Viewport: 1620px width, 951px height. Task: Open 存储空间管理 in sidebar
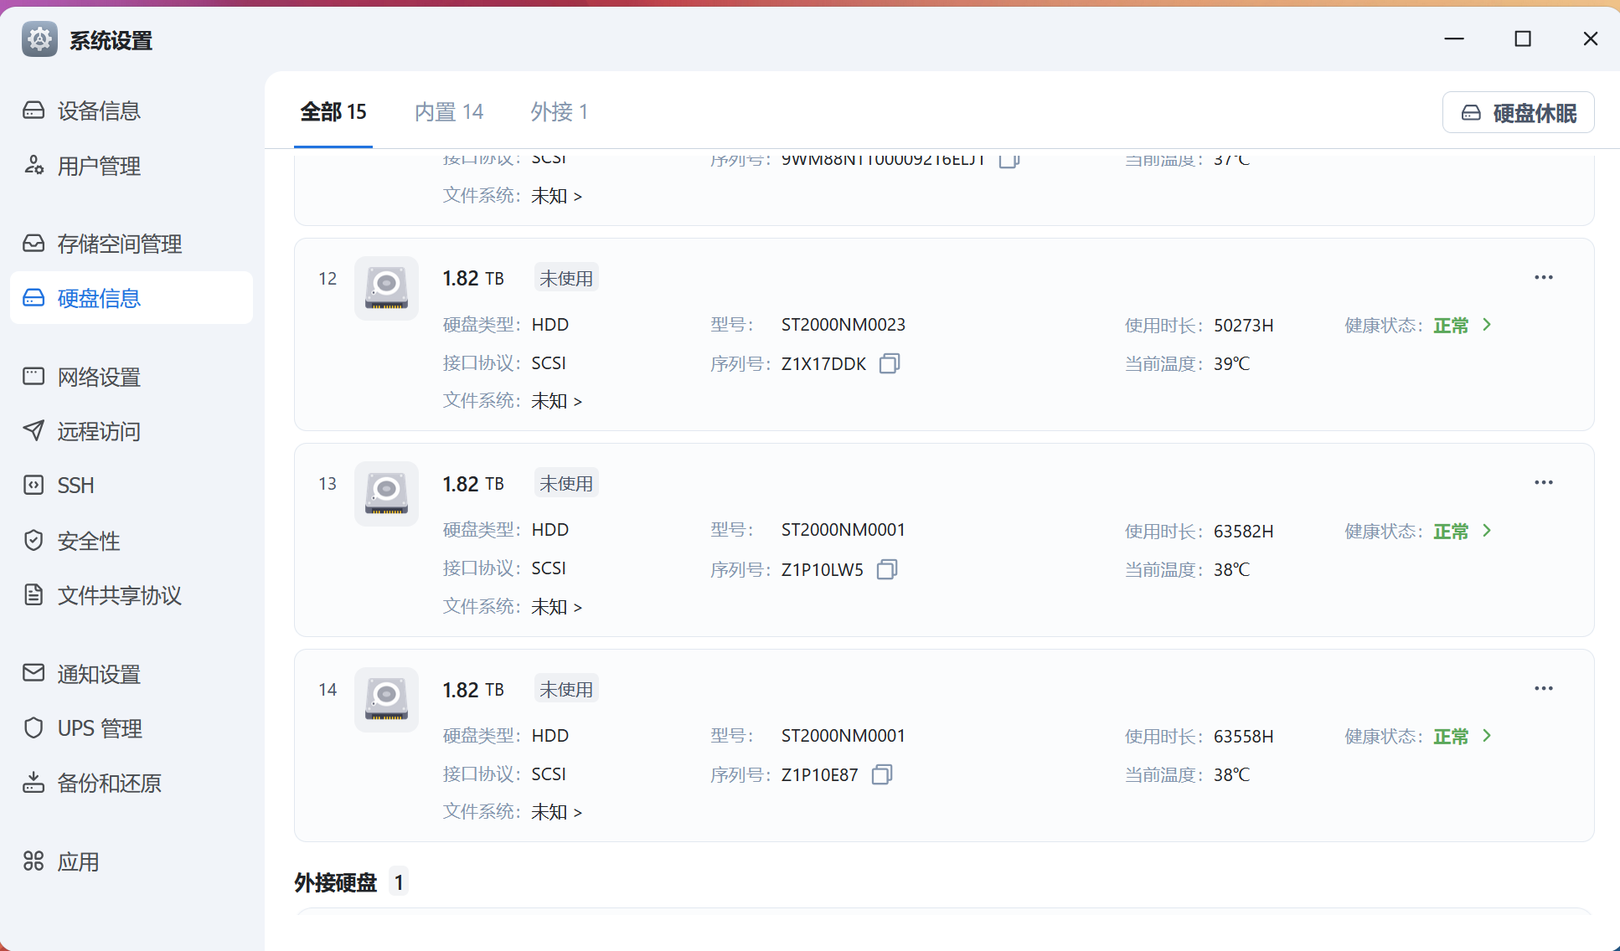point(119,244)
